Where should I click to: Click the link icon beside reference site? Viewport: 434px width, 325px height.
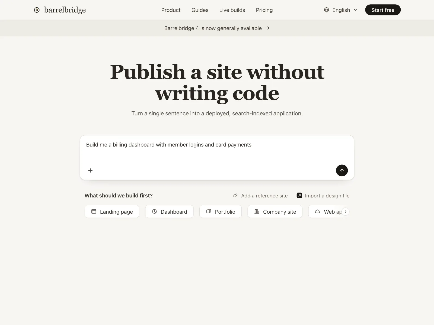pyautogui.click(x=235, y=196)
